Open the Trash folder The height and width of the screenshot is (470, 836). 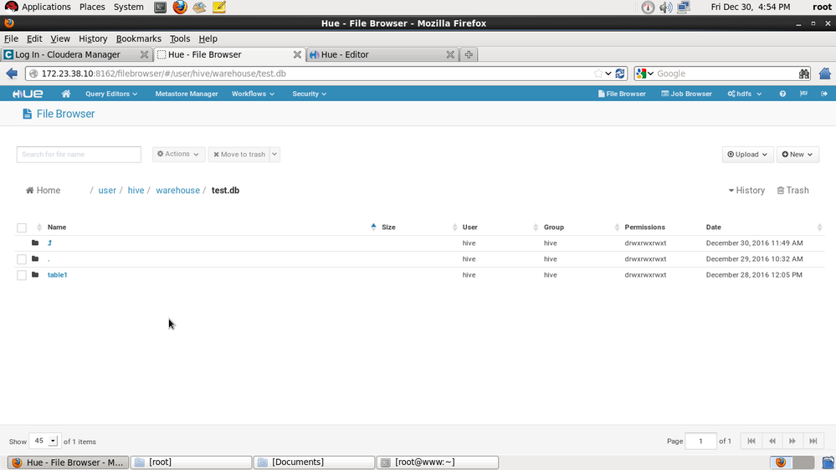792,190
